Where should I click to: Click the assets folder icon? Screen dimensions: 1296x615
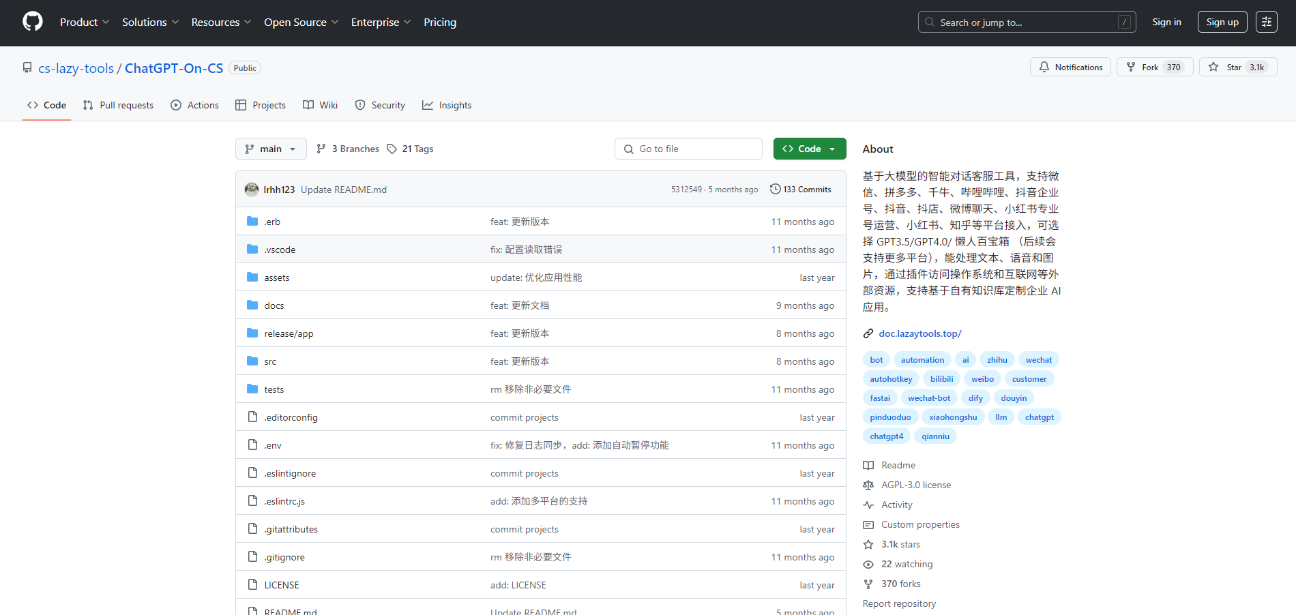click(x=252, y=277)
